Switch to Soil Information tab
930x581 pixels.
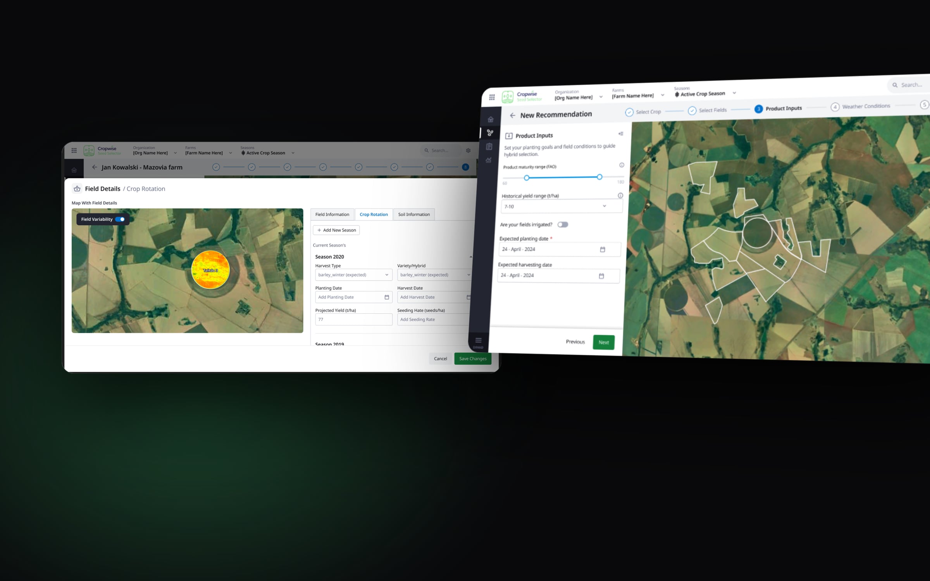pyautogui.click(x=414, y=214)
